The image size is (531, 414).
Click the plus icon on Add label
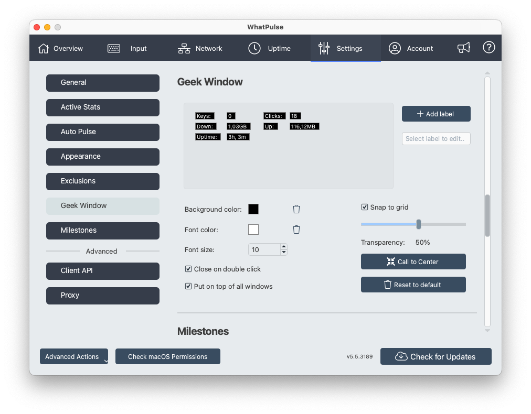(420, 114)
